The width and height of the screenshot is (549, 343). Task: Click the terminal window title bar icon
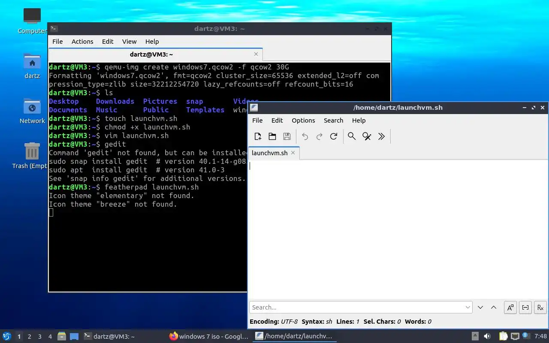point(54,29)
